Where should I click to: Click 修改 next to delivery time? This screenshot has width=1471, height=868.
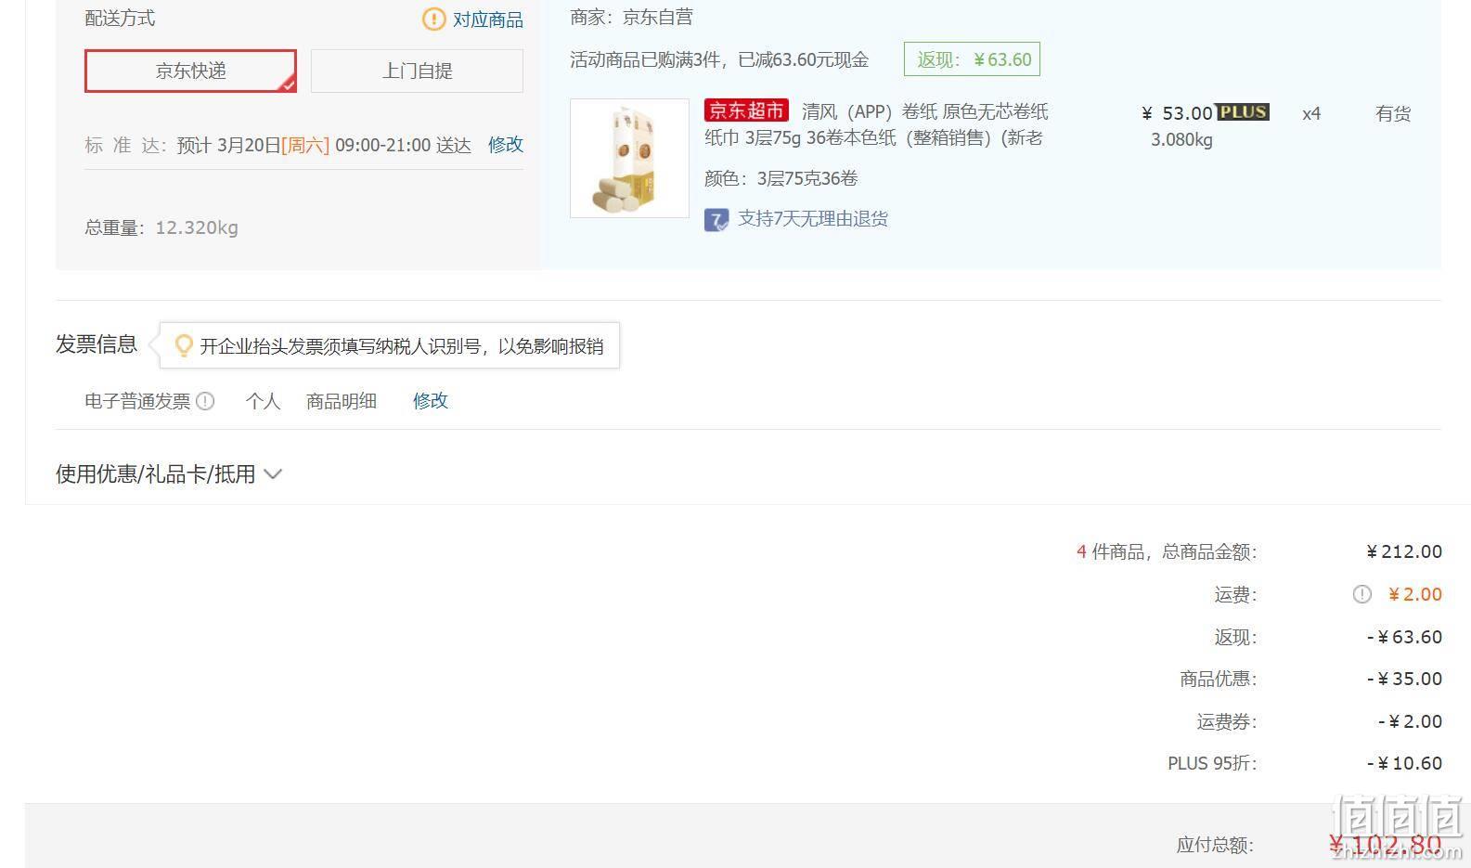pos(506,145)
